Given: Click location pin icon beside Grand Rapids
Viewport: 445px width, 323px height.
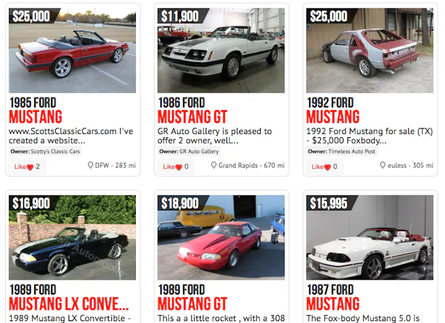Looking at the screenshot, I should pyautogui.click(x=213, y=165).
